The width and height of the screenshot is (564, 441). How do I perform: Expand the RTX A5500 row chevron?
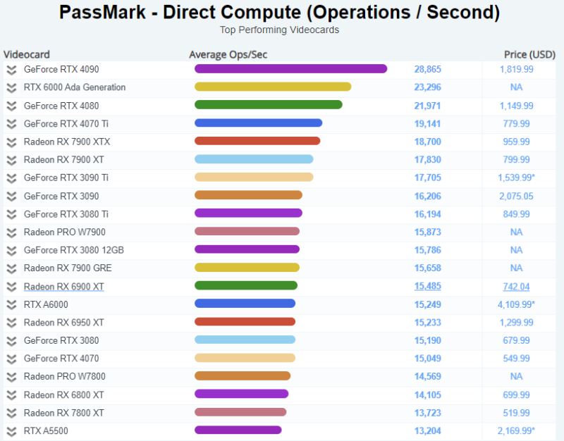[x=11, y=431]
